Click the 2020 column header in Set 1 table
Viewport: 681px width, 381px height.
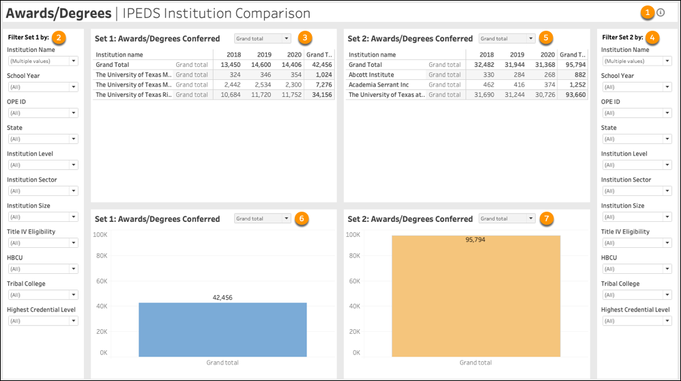pyautogui.click(x=294, y=55)
